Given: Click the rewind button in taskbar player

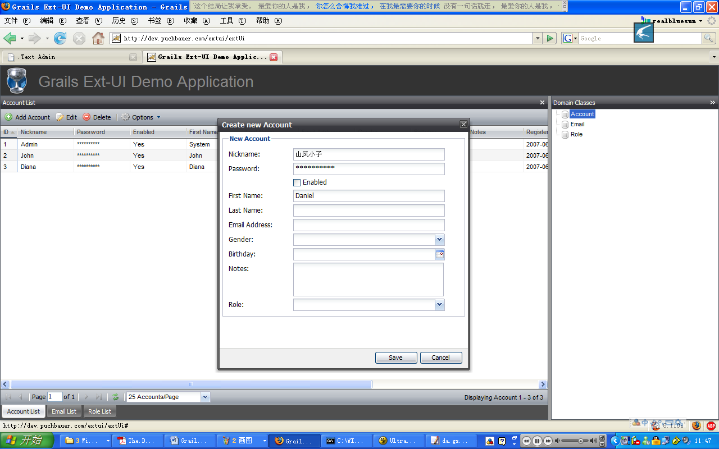Looking at the screenshot, I should [x=527, y=441].
